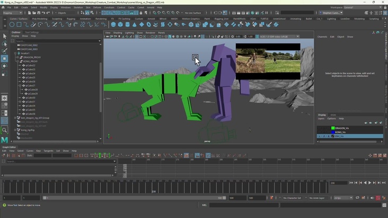
Task: Click the Maya home icon
Action: 3,7
